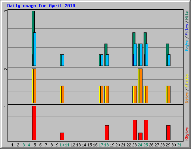Click the cyan Pages bar for day 29
The width and height of the screenshot is (191, 149).
[169, 60]
